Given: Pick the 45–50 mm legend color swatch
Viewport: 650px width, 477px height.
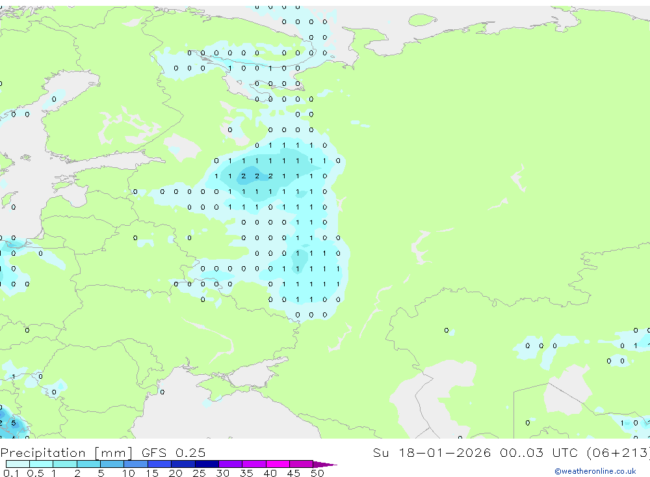Looking at the screenshot, I should 302,464.
